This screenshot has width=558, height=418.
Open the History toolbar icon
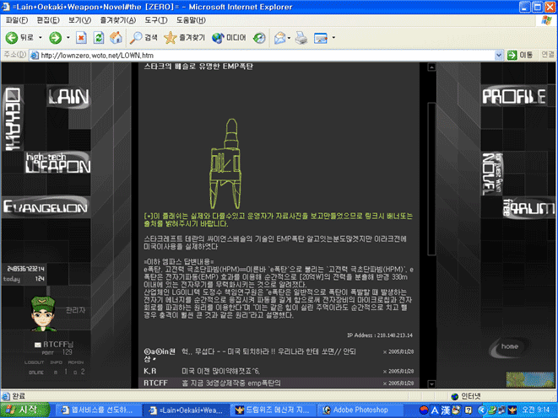[x=259, y=38]
